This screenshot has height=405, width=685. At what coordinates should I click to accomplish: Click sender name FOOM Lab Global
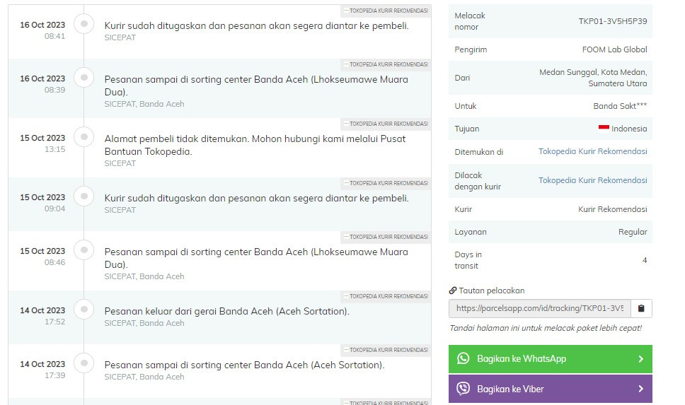coord(614,49)
